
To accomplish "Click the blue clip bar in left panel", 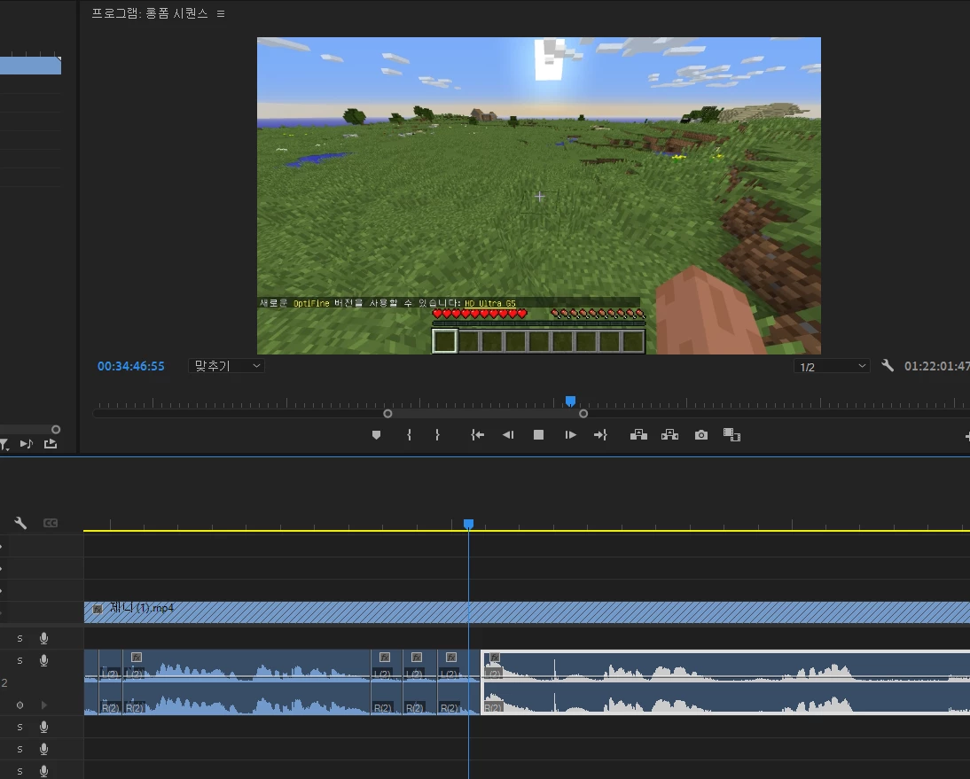I will [30, 66].
